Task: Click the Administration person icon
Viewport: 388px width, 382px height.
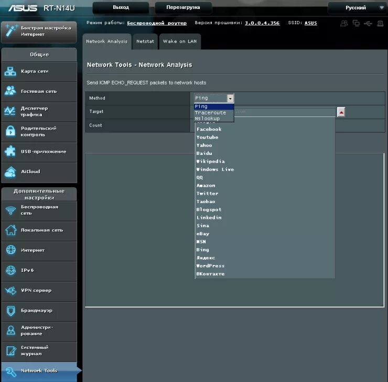Action: pyautogui.click(x=10, y=331)
